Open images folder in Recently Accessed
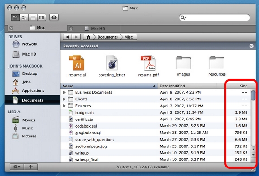The height and width of the screenshot is (176, 259). 183,66
